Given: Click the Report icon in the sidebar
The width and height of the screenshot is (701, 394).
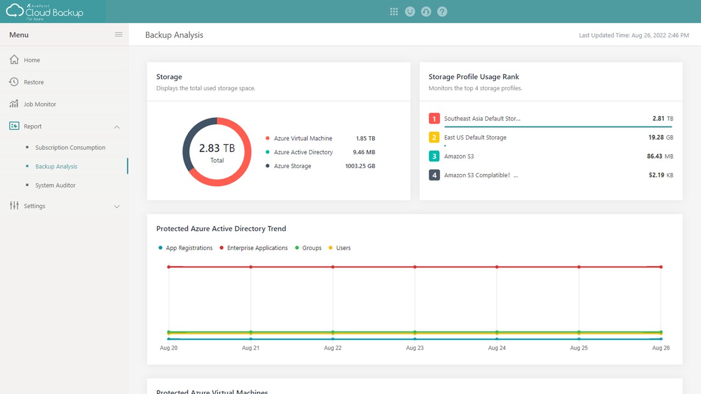Looking at the screenshot, I should click(14, 126).
